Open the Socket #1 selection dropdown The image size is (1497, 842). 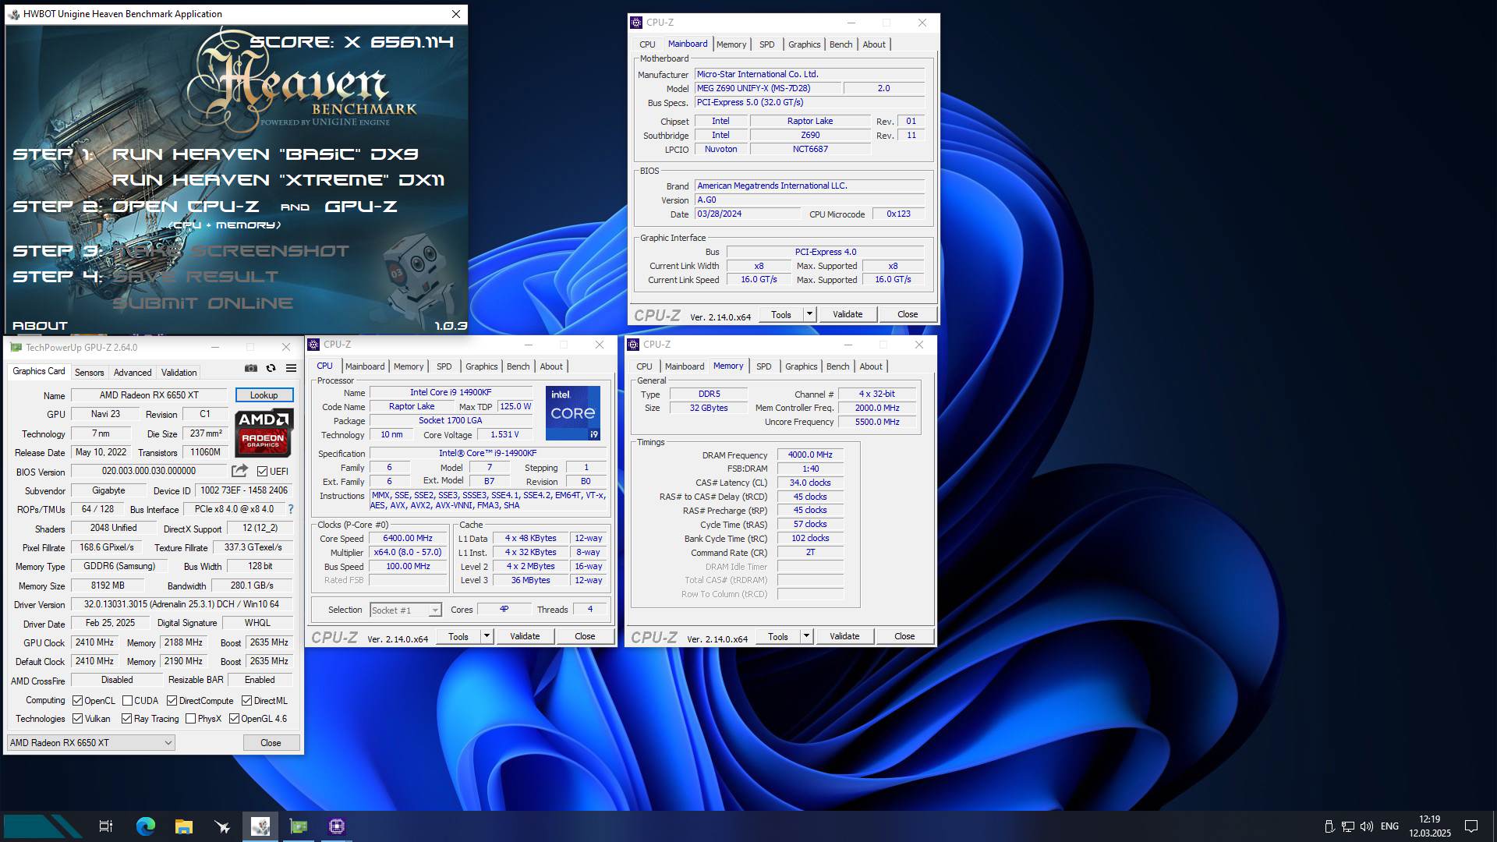pos(405,610)
